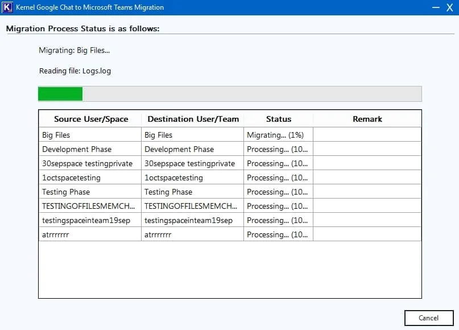459x330 pixels.
Task: Select atrrrrrrr source cell
Action: [x=90, y=234]
